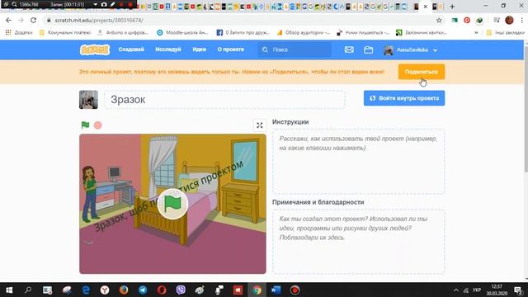Enter fullscreen stage mode
Viewport: 528px width, 297px height.
[259, 125]
